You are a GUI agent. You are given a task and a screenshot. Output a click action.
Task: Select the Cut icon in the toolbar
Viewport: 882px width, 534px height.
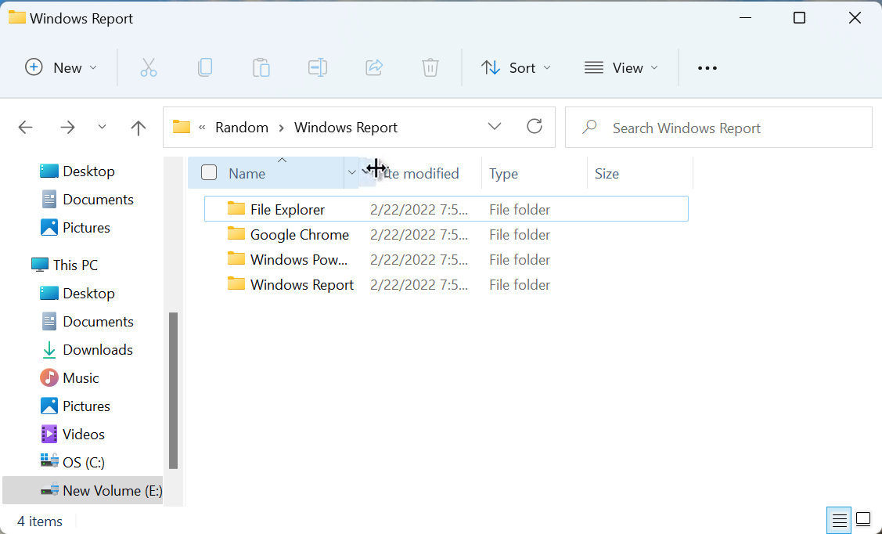(149, 67)
